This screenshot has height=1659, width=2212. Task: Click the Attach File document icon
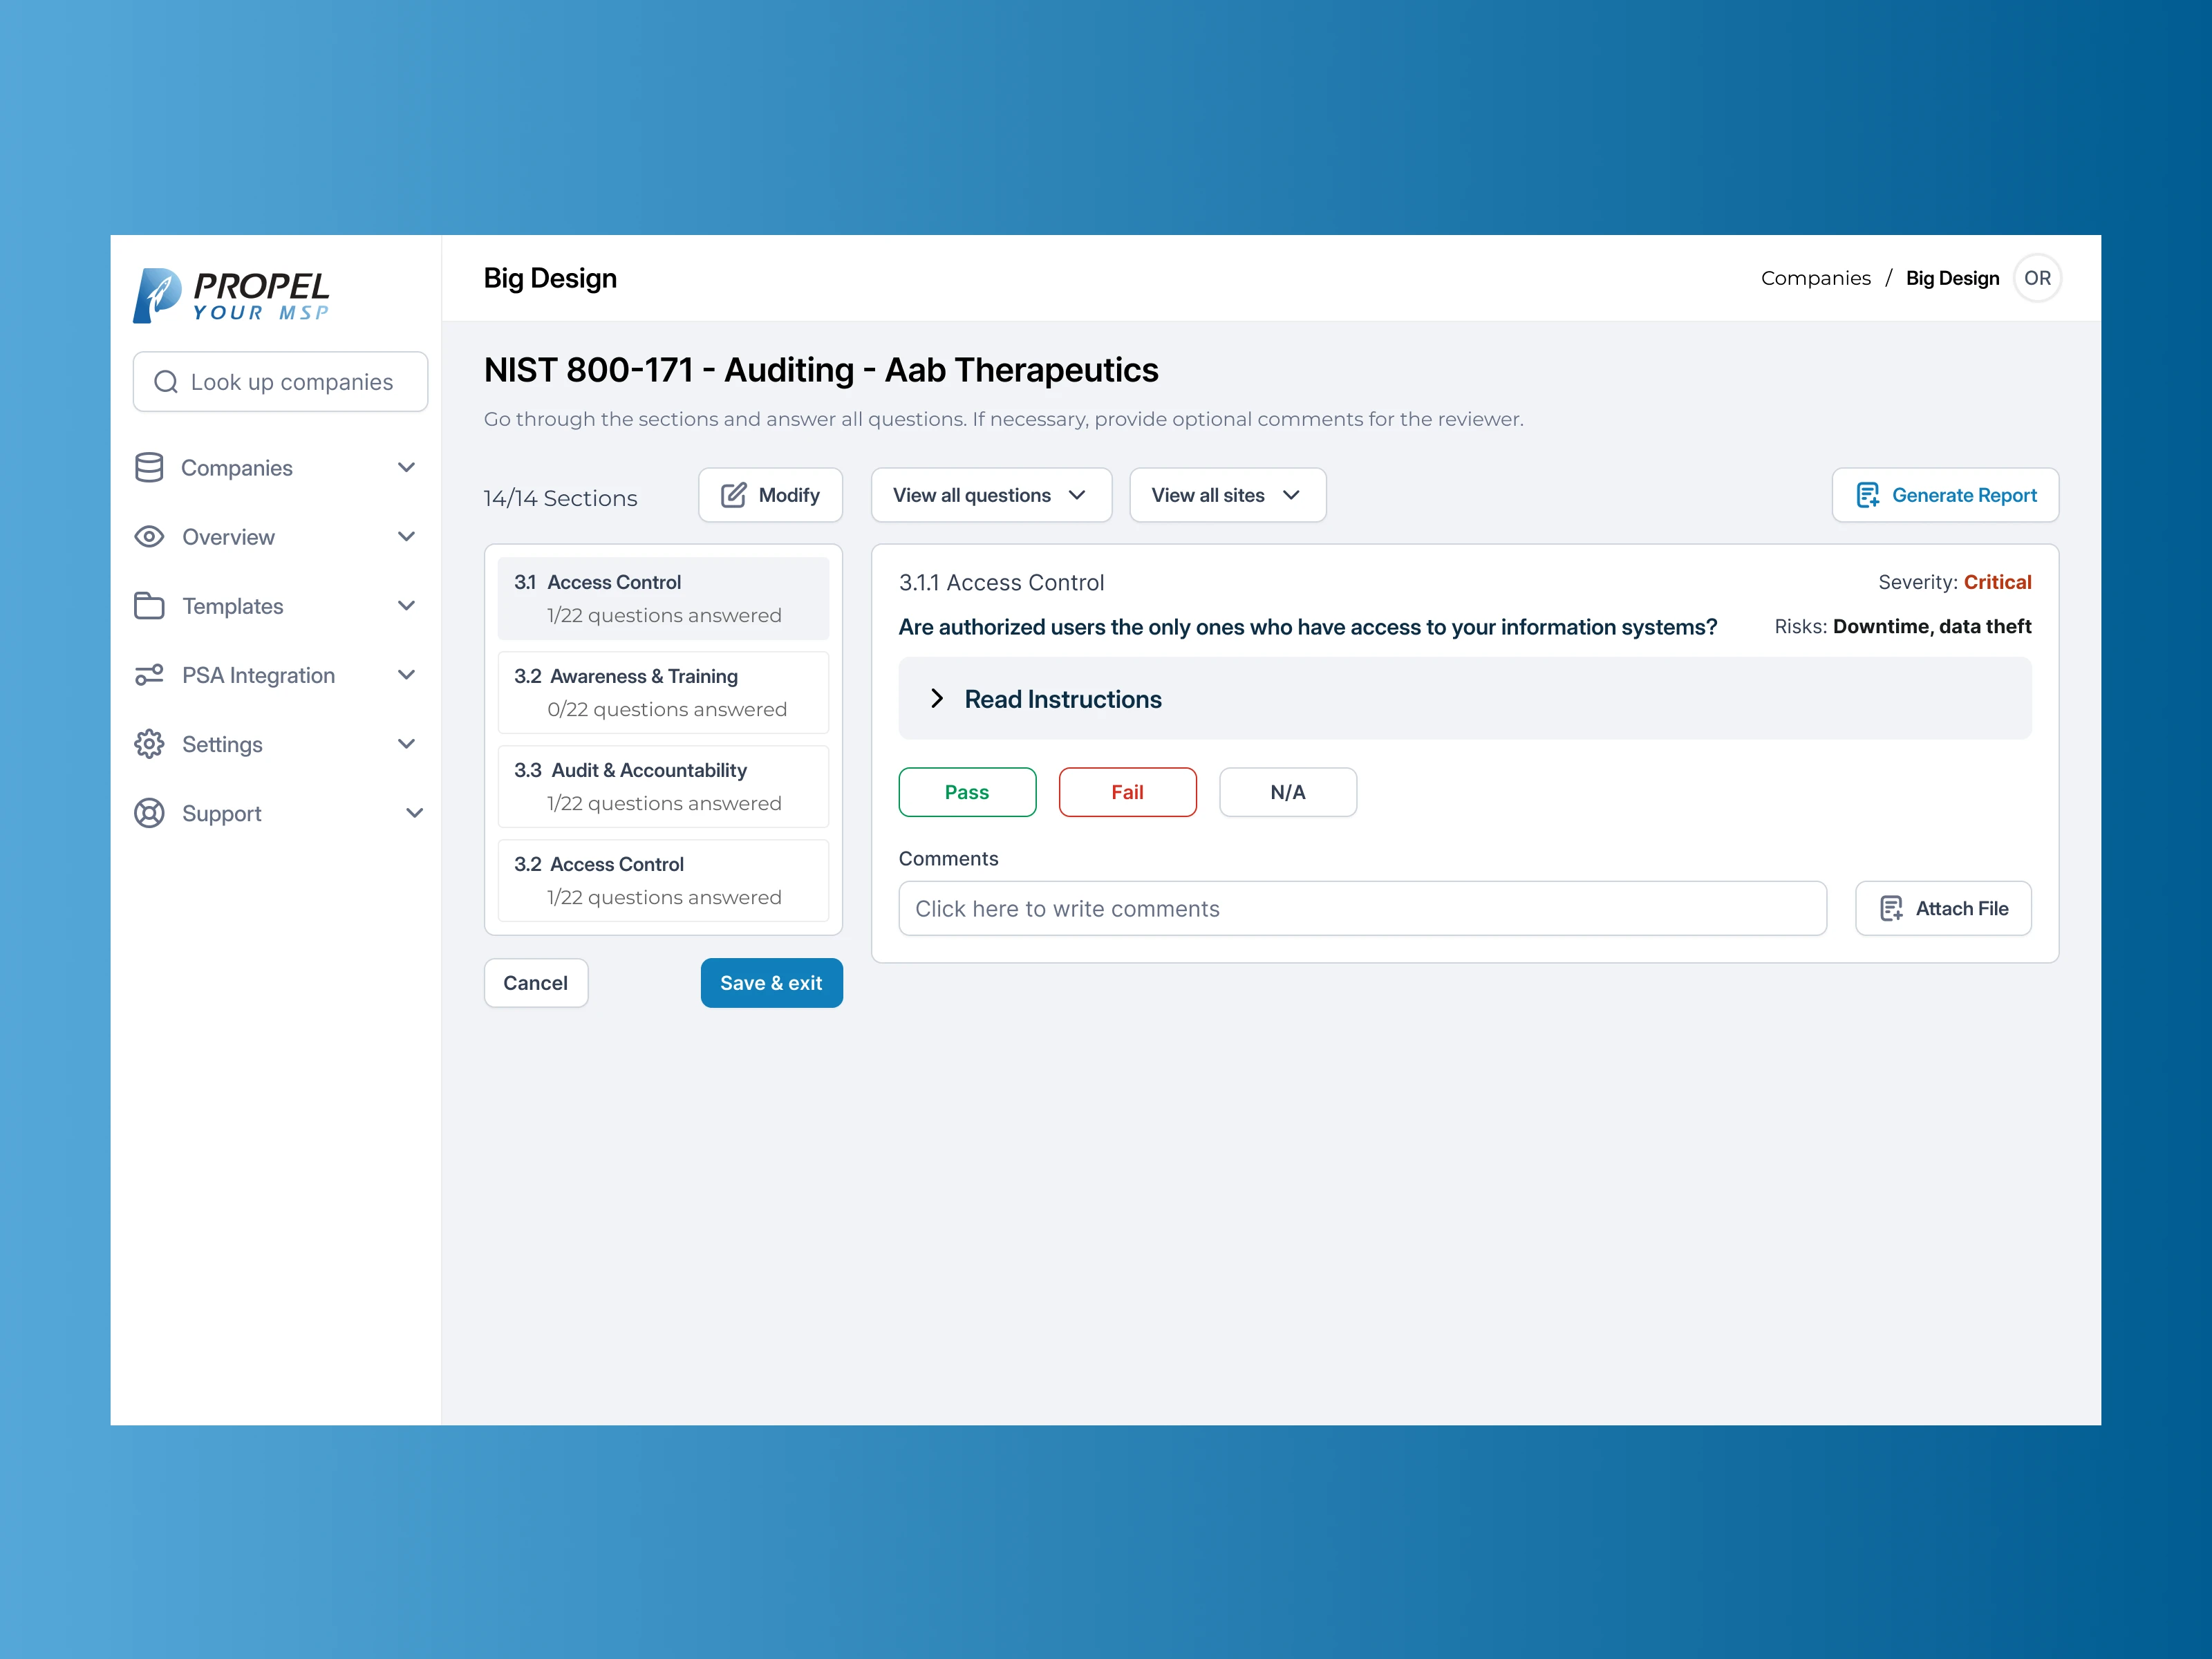coord(1891,908)
